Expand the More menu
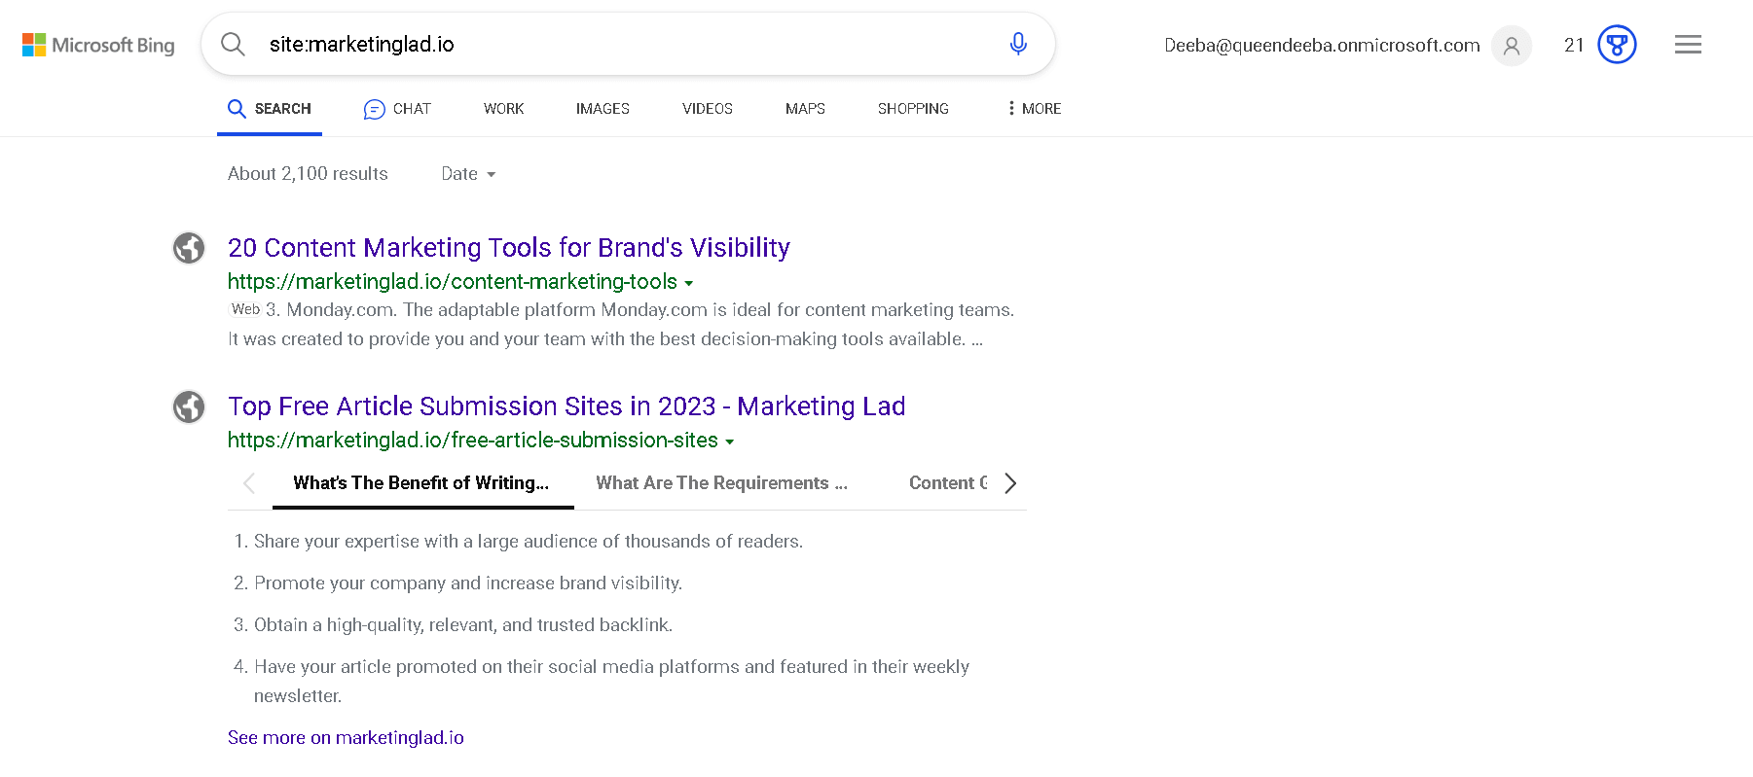 1035,109
